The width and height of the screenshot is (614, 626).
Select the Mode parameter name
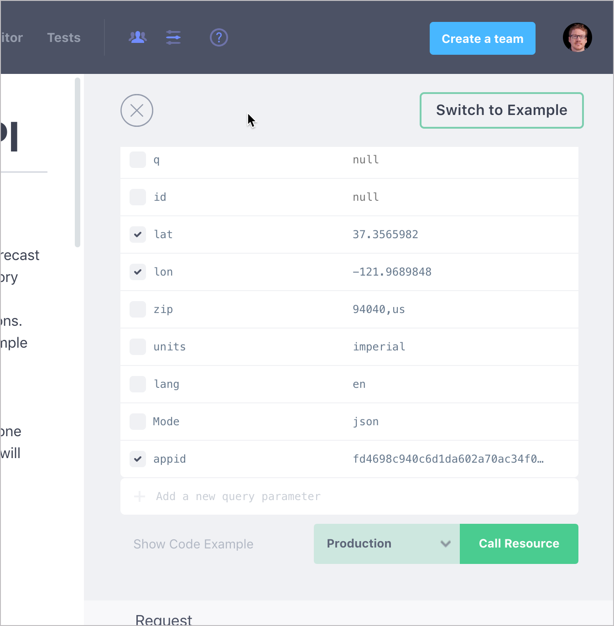tap(166, 422)
